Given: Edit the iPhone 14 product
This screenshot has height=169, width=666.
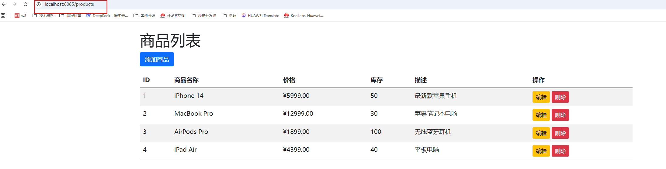Looking at the screenshot, I should [541, 97].
